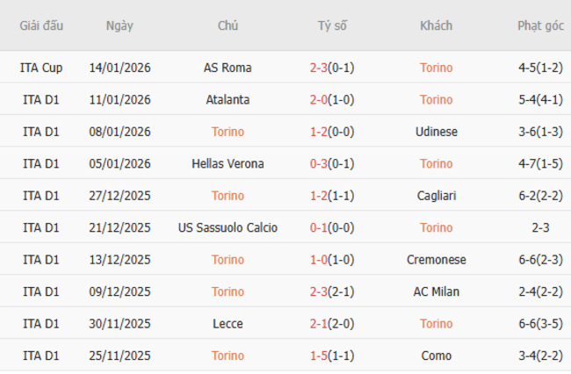Select Udinese in the away column
This screenshot has height=374, width=571.
(x=436, y=132)
